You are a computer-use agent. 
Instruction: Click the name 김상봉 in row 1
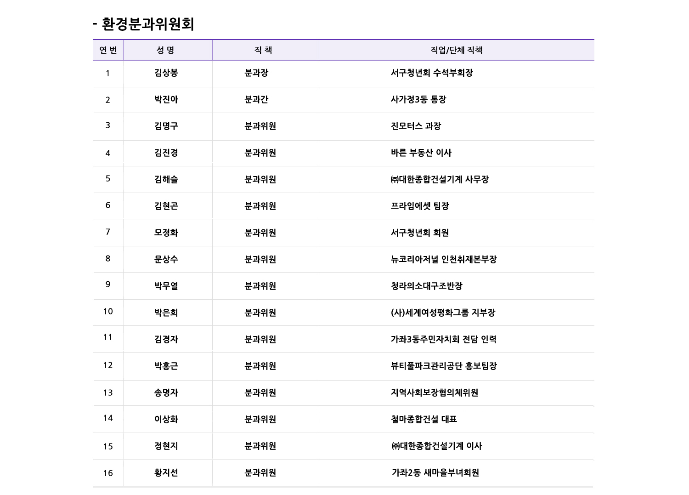[166, 73]
